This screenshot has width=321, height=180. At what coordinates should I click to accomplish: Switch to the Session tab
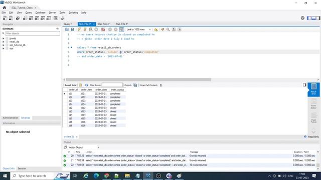tap(22, 168)
